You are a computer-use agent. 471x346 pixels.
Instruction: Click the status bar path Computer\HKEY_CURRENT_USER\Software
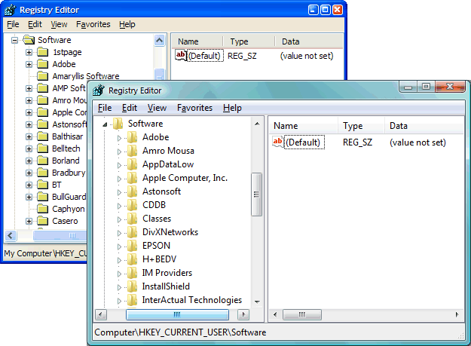tap(180, 332)
